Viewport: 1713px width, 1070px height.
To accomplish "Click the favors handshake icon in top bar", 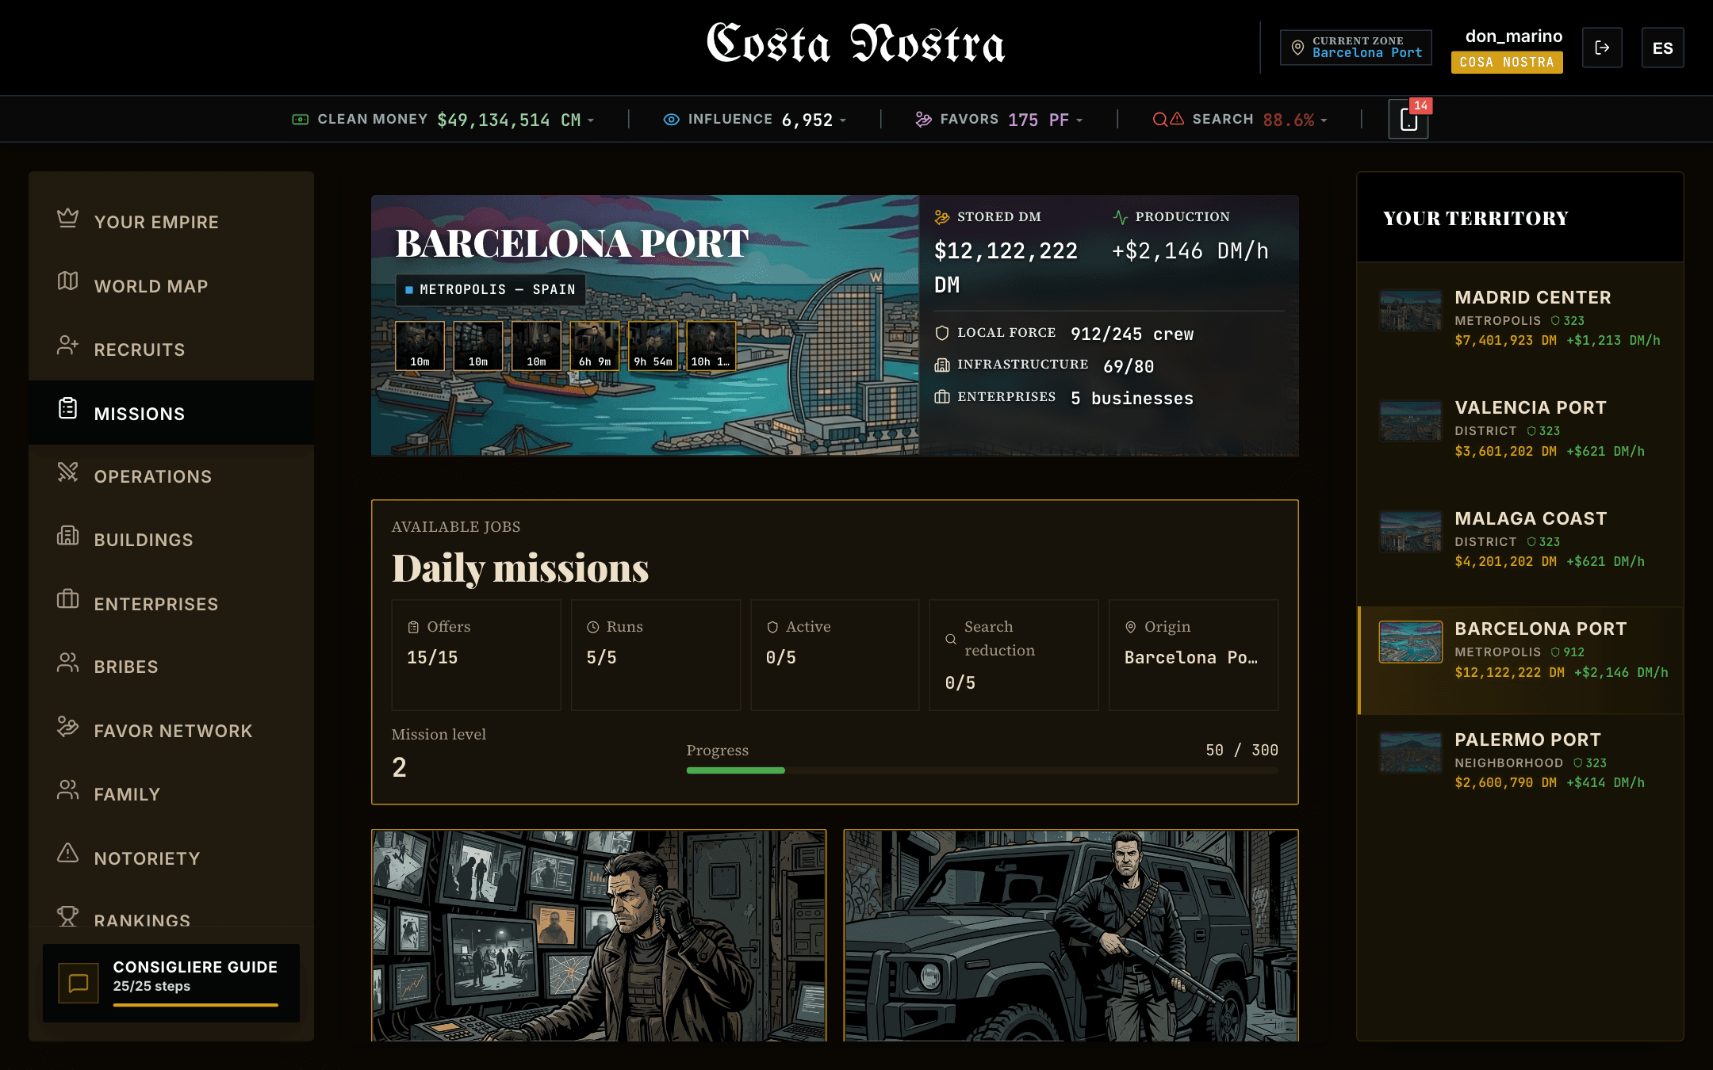I will pos(923,120).
